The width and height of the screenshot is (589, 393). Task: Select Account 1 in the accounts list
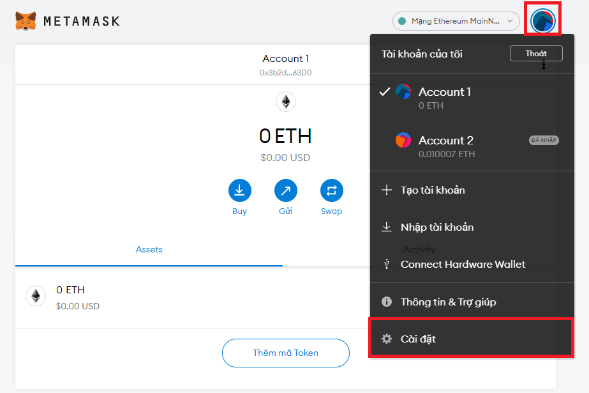pyautogui.click(x=472, y=98)
